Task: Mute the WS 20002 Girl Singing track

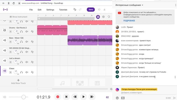Action: click(27, 52)
